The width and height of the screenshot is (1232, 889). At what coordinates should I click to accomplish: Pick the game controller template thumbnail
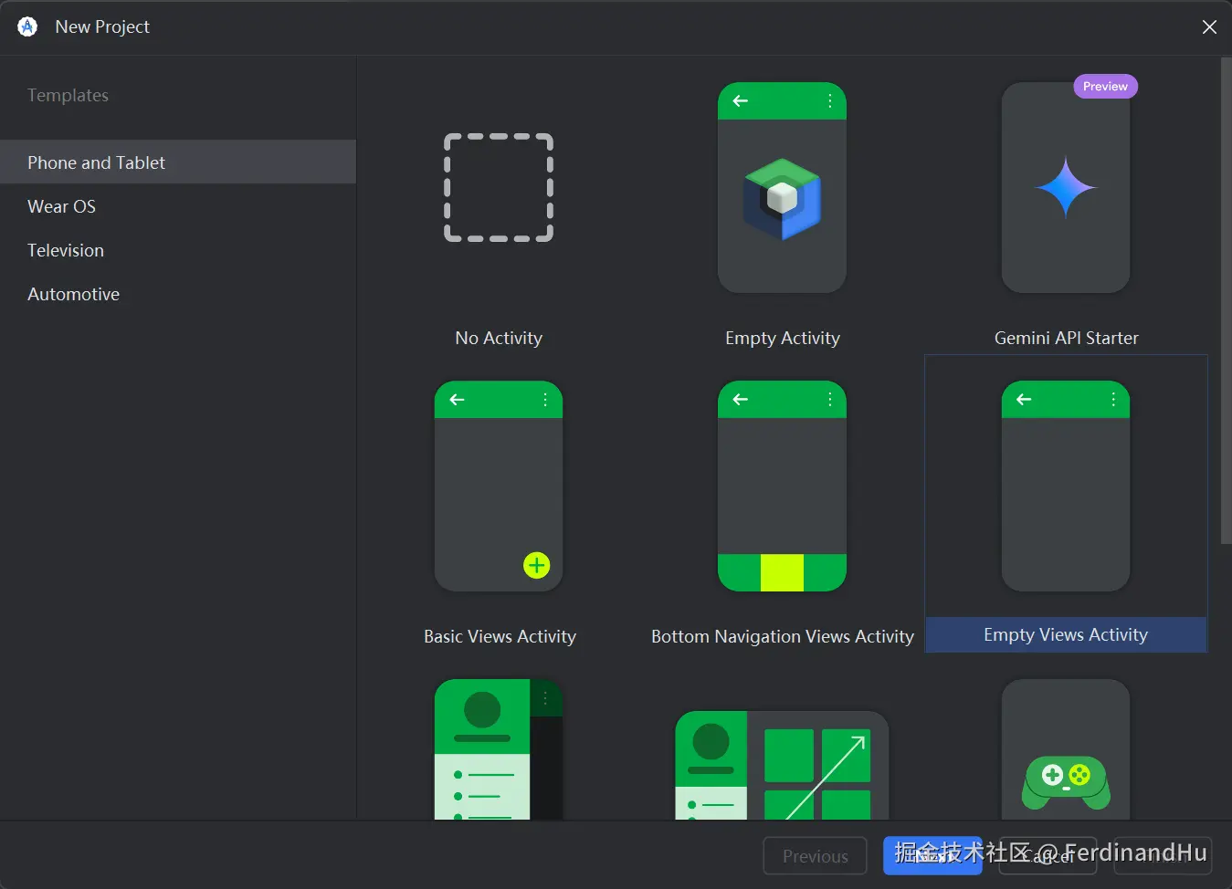point(1066,749)
